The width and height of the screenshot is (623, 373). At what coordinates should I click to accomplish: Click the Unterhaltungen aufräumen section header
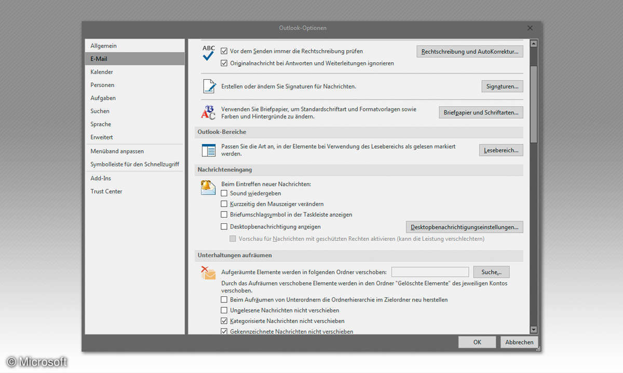[x=359, y=255]
